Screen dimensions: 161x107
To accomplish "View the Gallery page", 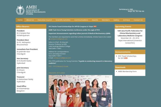I will click(x=116, y=20).
